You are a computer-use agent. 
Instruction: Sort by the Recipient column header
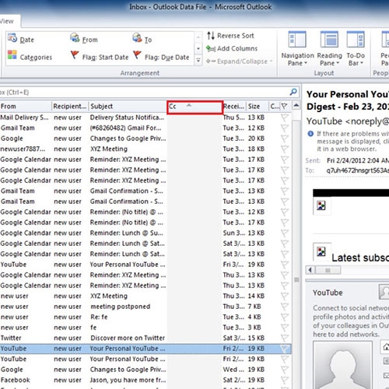click(x=70, y=107)
